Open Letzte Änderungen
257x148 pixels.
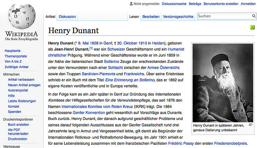pos(22,101)
